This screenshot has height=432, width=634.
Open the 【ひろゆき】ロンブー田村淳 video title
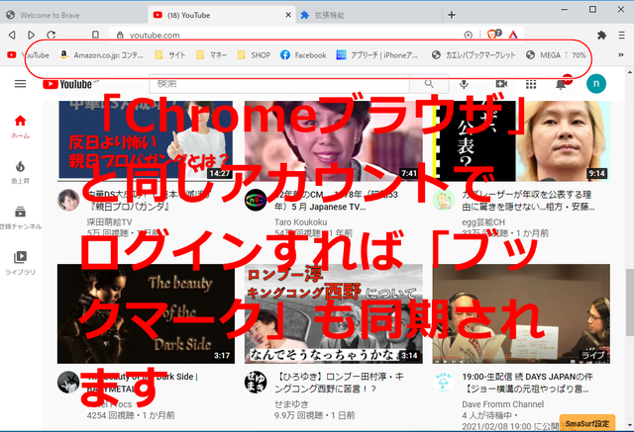[339, 383]
